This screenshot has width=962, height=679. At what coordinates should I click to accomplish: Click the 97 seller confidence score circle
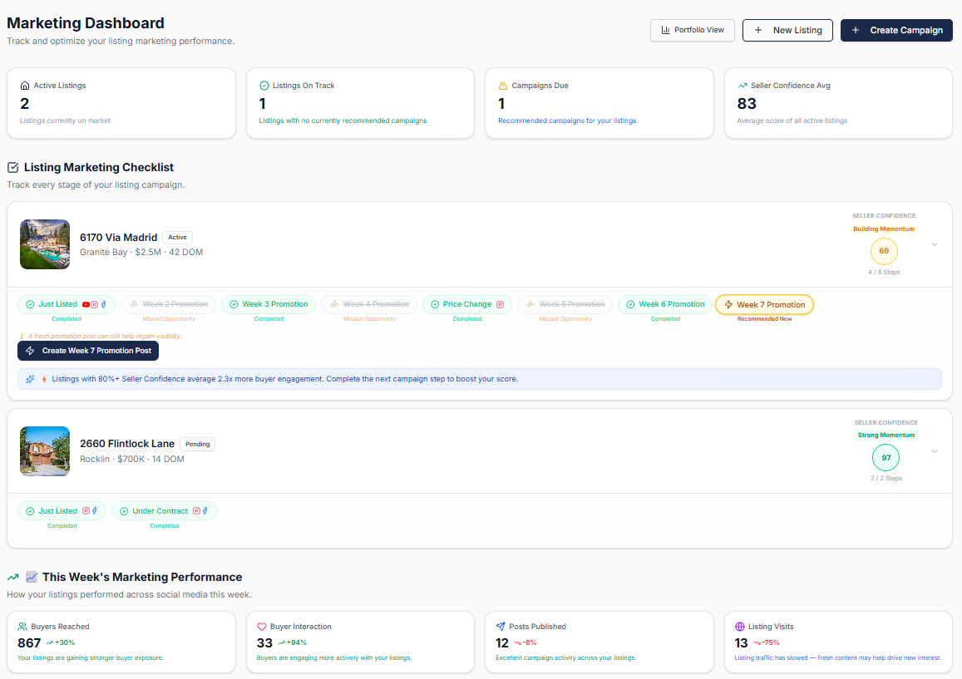(x=886, y=458)
